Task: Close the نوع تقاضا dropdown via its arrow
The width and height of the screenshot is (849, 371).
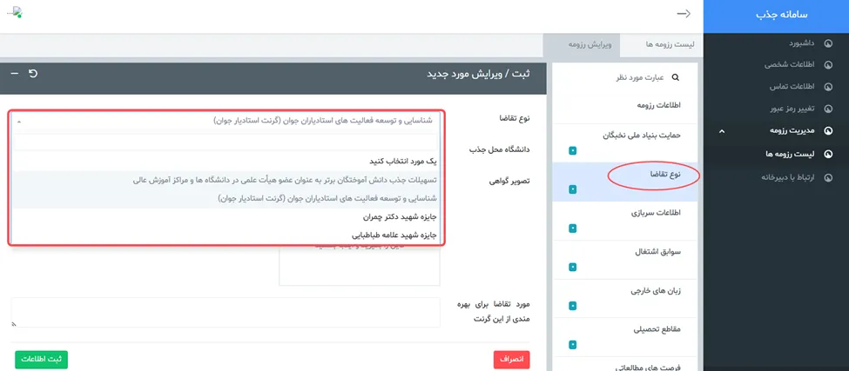Action: click(19, 122)
